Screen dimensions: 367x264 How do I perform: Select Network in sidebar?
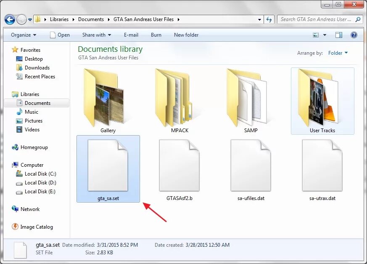[x=26, y=209]
